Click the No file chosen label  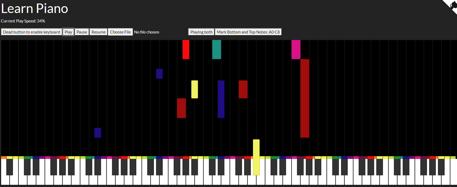(x=147, y=32)
